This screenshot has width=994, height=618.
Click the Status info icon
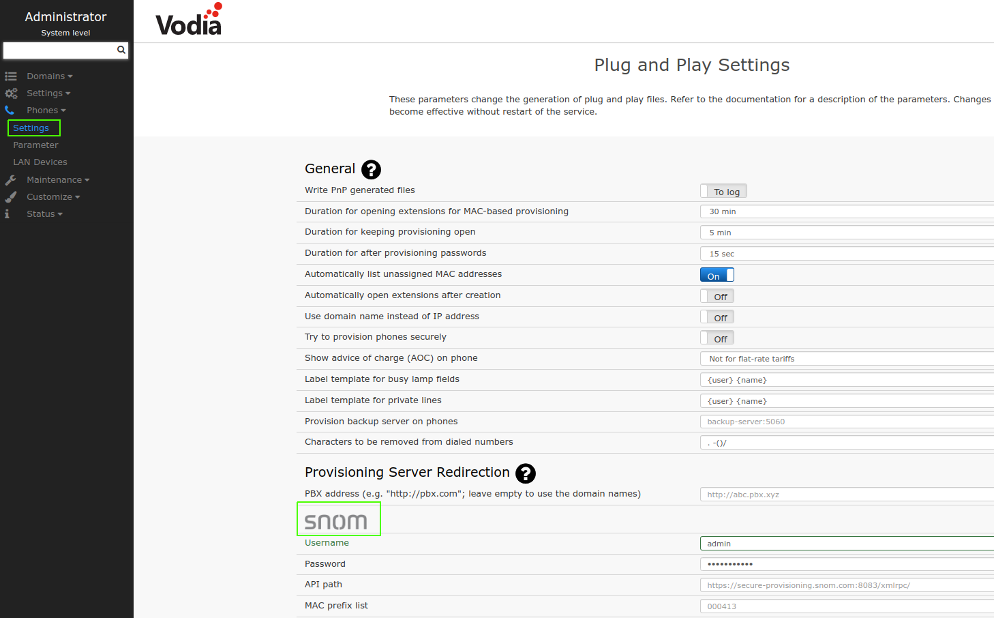pos(7,214)
